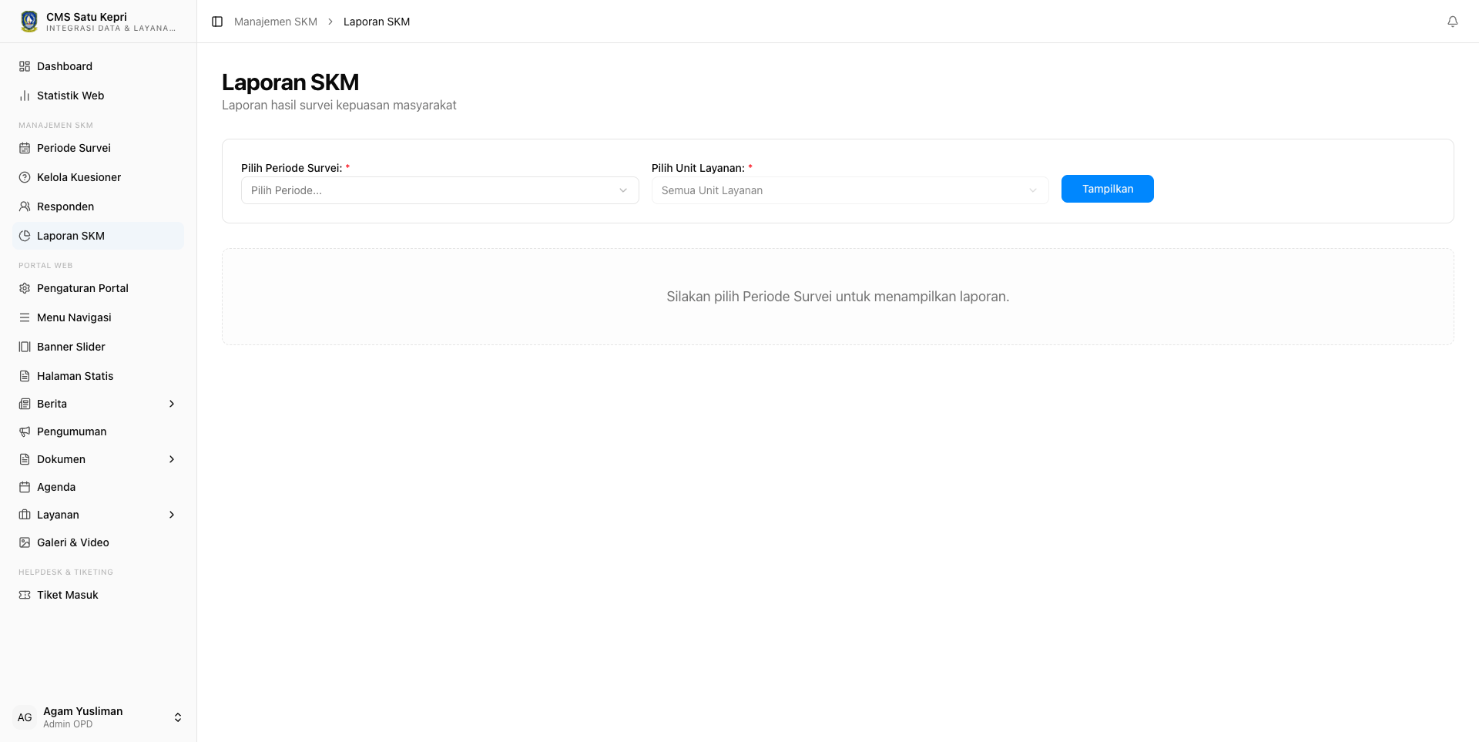Open Pengumuman page
1479x742 pixels.
[98, 431]
